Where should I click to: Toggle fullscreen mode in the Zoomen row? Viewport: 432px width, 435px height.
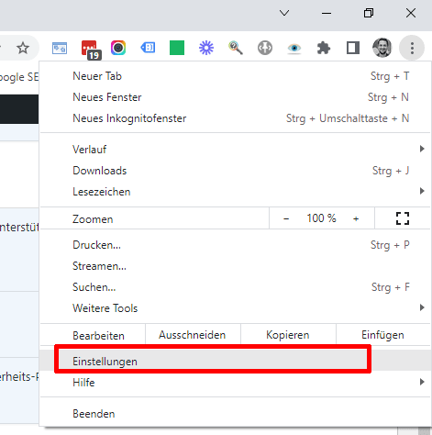pyautogui.click(x=403, y=218)
